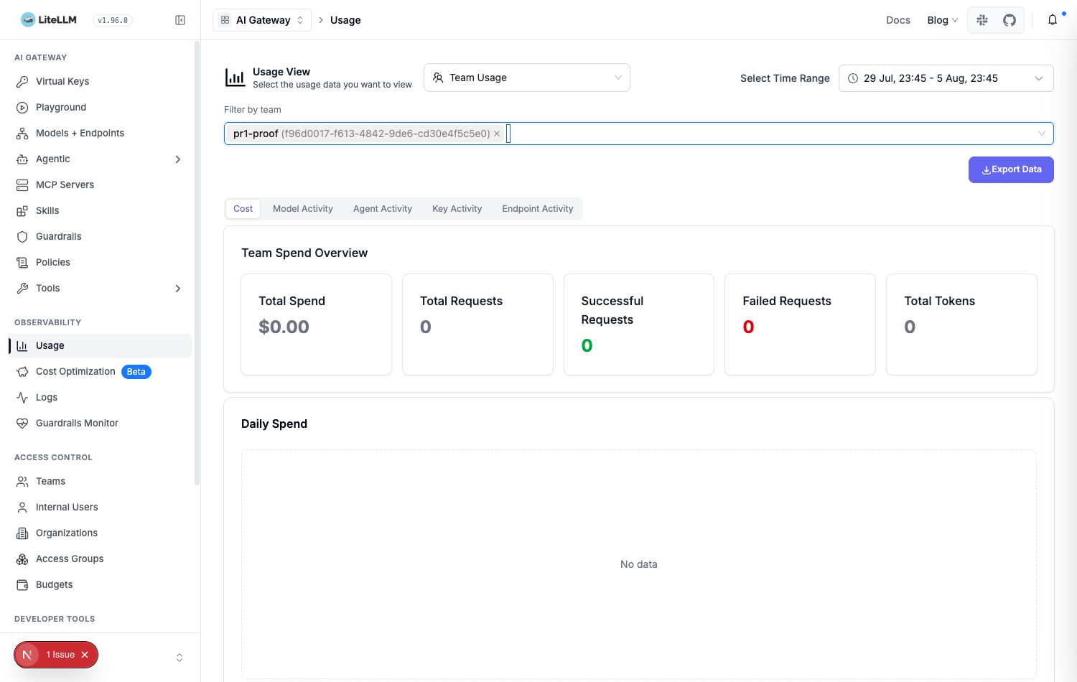Open the Guardrails Monitor page
This screenshot has width=1077, height=682.
[x=101, y=424]
